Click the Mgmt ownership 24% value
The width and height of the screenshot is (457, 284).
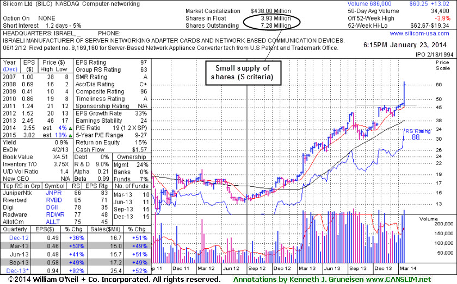click(142, 165)
